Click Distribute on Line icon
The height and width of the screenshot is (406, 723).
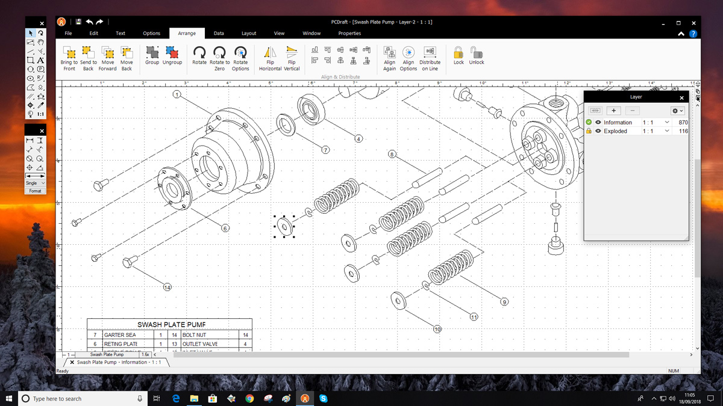pos(430,53)
